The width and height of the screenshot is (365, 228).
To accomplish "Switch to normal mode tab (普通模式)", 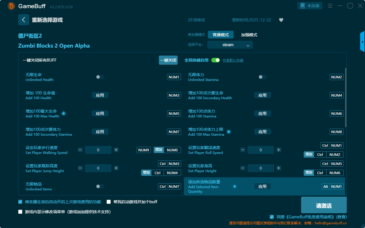I will coord(221,35).
